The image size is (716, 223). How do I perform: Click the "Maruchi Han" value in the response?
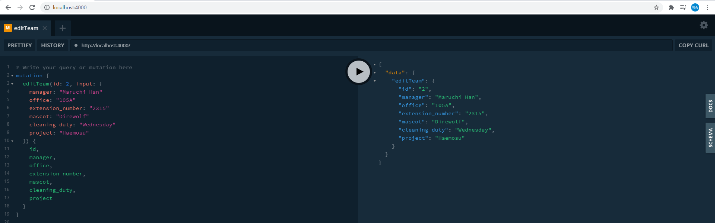click(457, 97)
